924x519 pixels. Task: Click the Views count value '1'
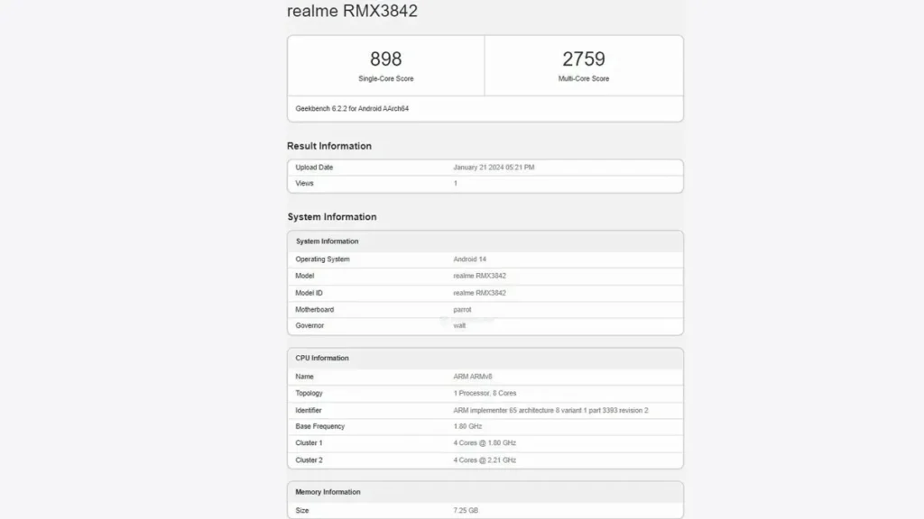455,184
